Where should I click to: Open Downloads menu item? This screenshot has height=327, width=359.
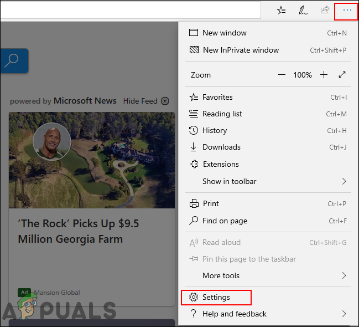(x=268, y=147)
